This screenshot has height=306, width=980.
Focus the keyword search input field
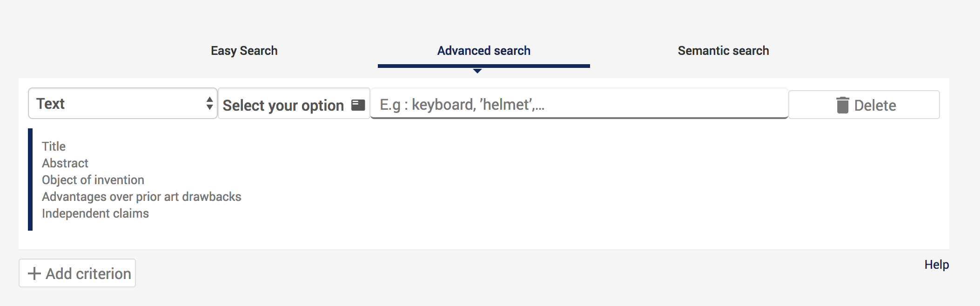point(578,105)
